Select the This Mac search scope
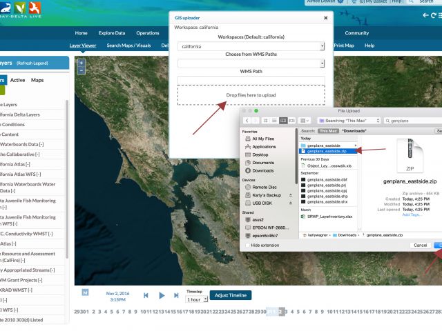 (x=328, y=131)
